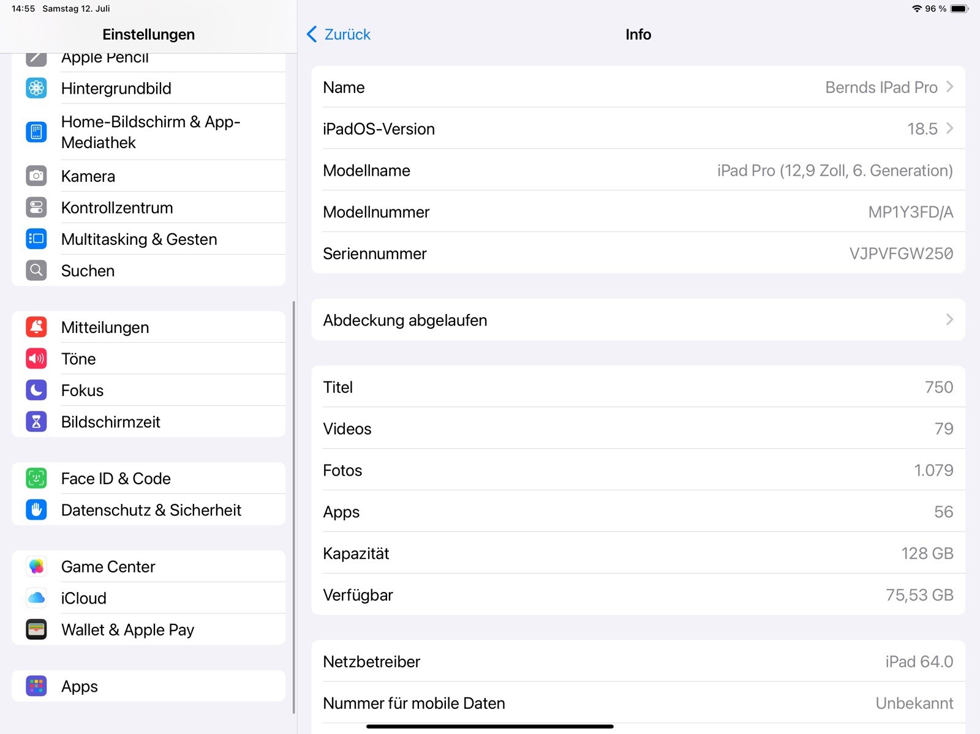980x734 pixels.
Task: Tap the Bildschirmzeit hourglass icon
Action: pyautogui.click(x=36, y=421)
